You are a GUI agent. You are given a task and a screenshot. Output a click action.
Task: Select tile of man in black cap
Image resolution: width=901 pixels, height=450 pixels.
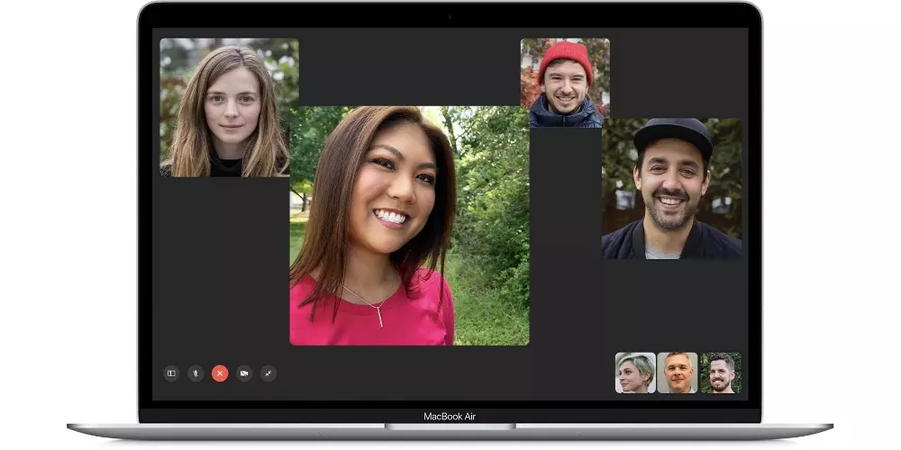[x=672, y=189]
